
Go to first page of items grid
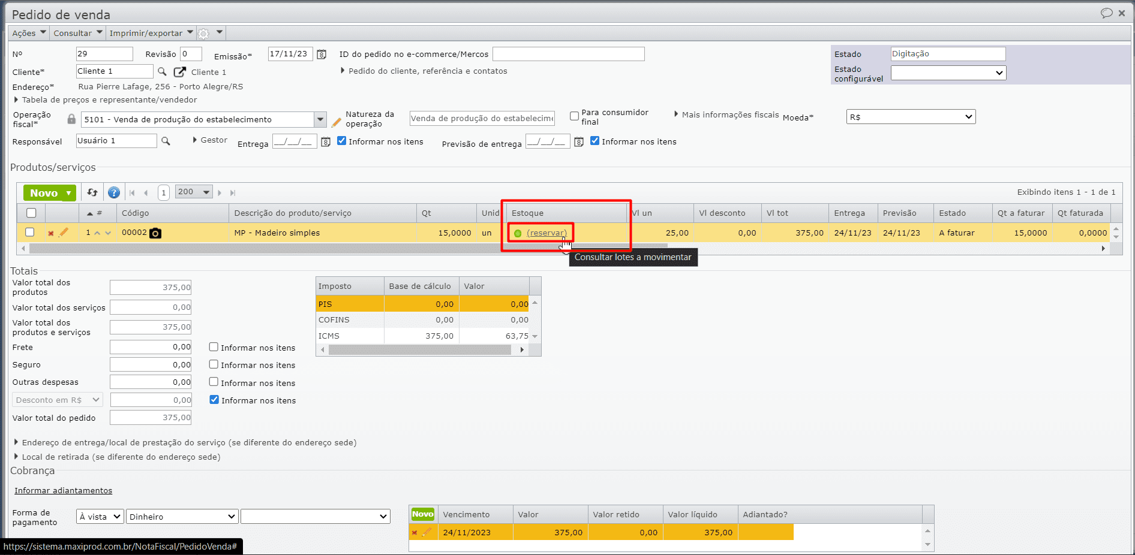pos(132,193)
